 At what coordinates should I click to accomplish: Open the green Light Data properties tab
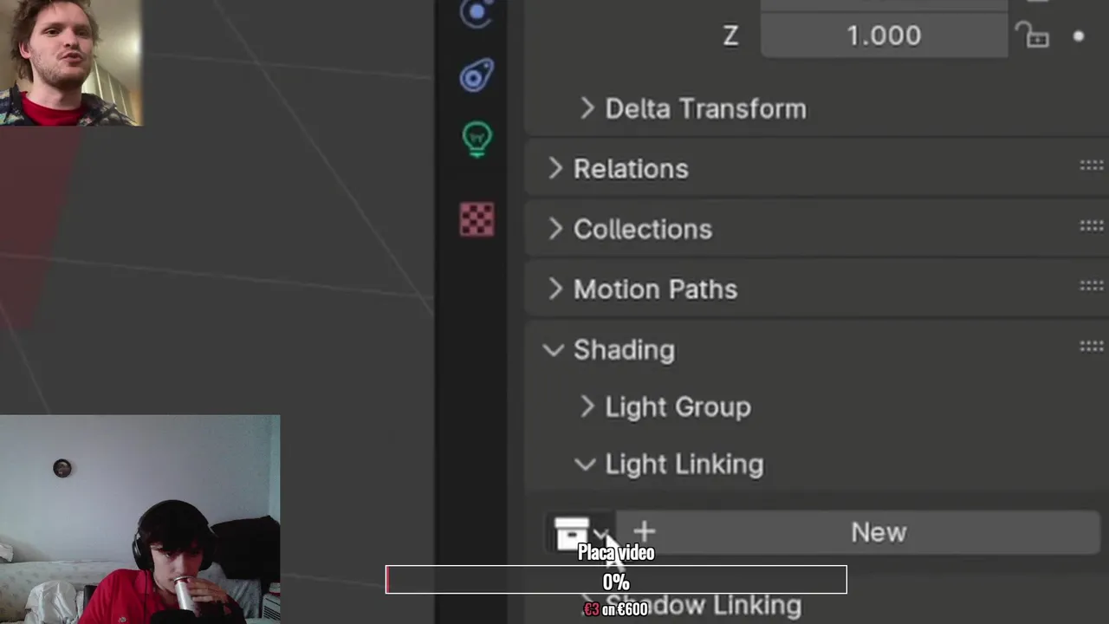click(477, 139)
